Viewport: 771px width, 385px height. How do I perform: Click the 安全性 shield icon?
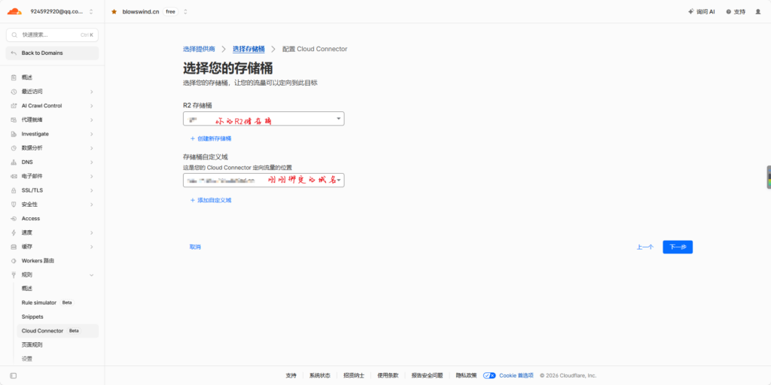(14, 205)
